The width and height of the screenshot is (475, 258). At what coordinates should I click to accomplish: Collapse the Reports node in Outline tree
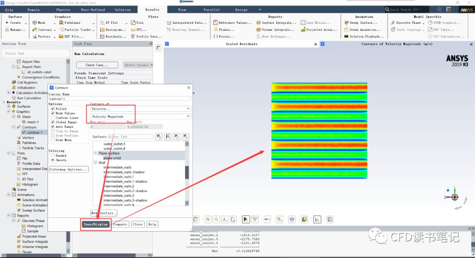pyautogui.click(x=9, y=216)
